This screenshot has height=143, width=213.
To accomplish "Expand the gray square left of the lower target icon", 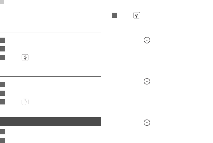I will [x=2, y=102].
